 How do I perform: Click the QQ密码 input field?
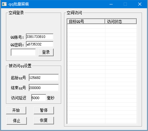pos(39,44)
